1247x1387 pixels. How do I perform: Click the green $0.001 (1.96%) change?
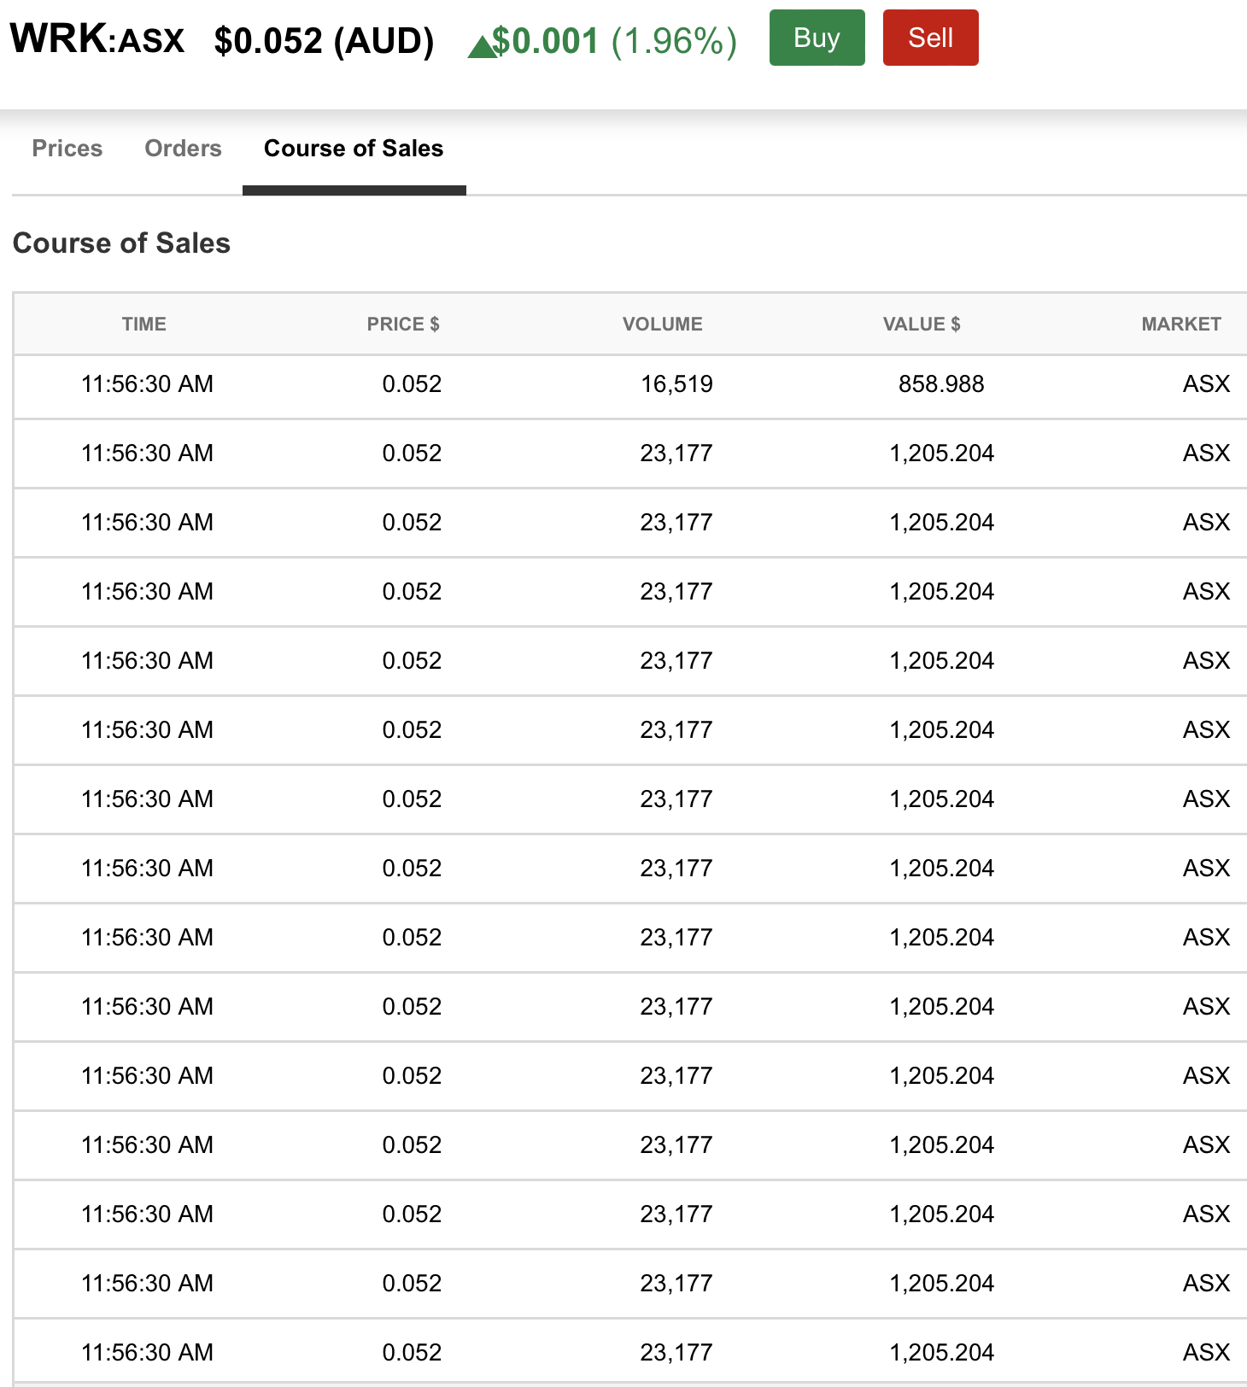(x=614, y=41)
